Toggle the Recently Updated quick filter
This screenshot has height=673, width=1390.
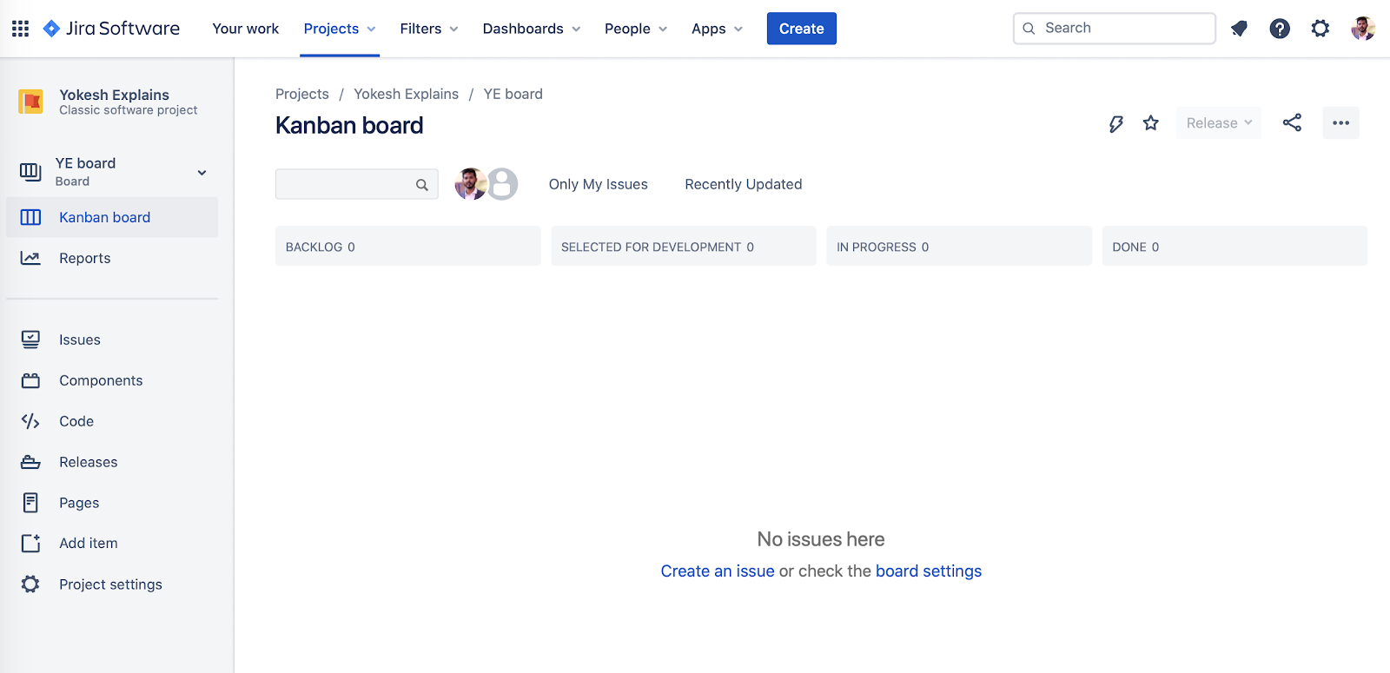pos(744,184)
